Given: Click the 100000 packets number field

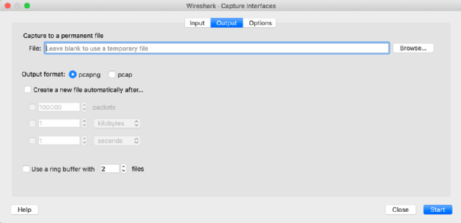Looking at the screenshot, I should coord(59,107).
